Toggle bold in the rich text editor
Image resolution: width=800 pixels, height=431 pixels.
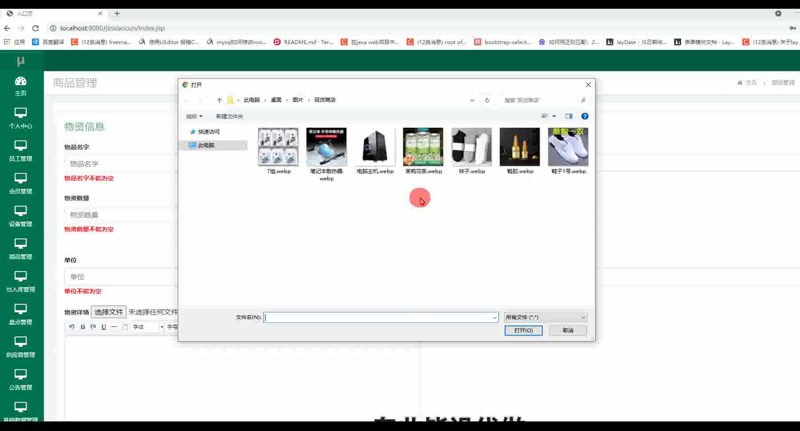coord(82,327)
